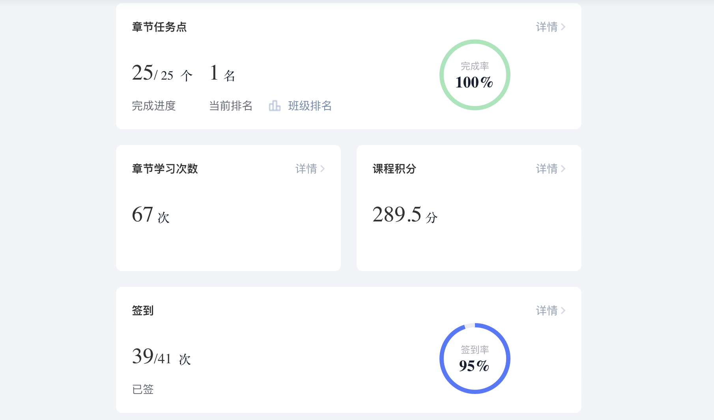714x420 pixels.
Task: Select the 章节任务点 card title
Action: [159, 27]
